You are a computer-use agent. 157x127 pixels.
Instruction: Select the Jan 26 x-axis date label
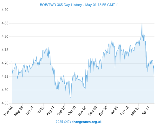point(114,110)
